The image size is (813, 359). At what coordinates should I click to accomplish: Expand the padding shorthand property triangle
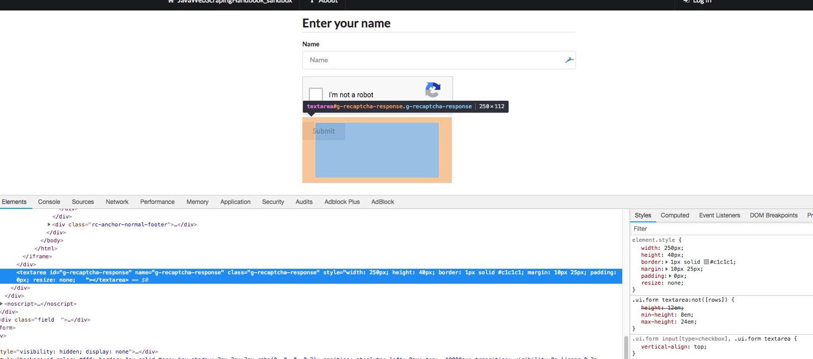670,276
